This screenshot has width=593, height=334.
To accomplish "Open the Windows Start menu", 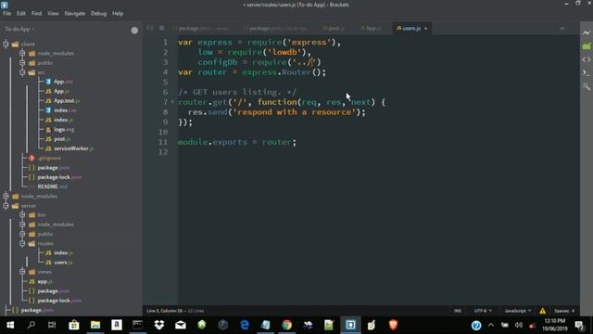I will click(10, 325).
